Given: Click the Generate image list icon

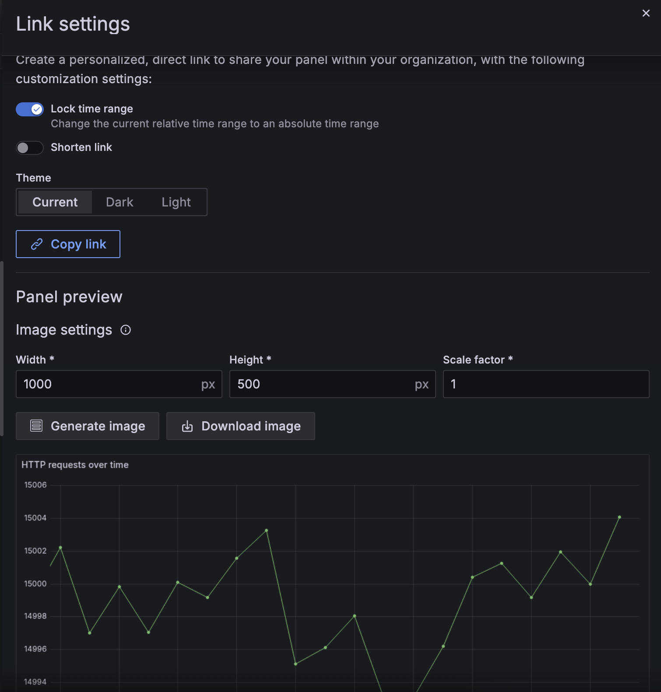Looking at the screenshot, I should tap(36, 426).
